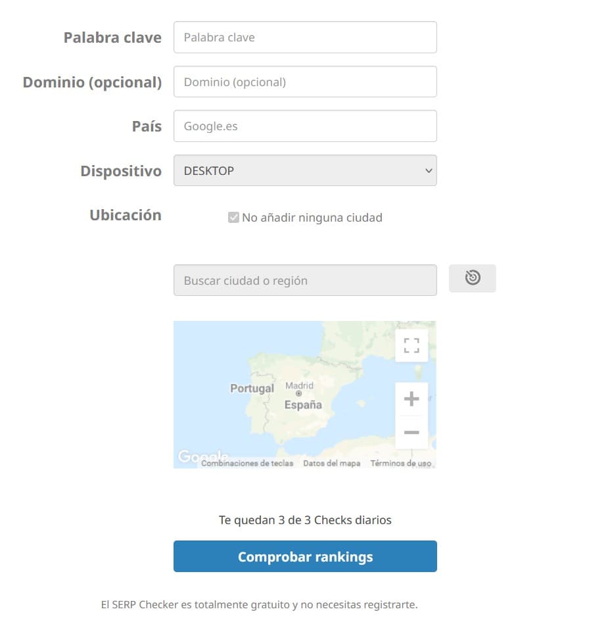Click the Comprobar rankings button
The image size is (610, 626).
click(x=305, y=556)
